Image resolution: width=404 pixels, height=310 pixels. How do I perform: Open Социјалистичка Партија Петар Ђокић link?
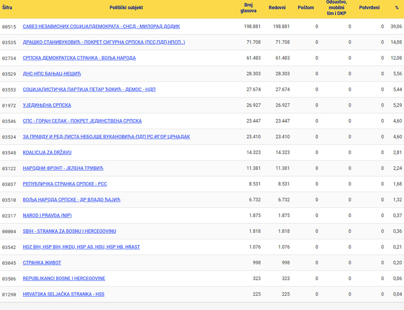click(89, 90)
